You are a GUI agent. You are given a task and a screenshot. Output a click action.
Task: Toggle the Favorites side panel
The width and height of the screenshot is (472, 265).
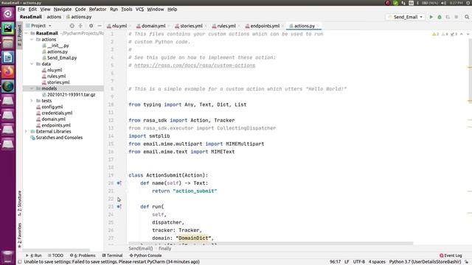[x=20, y=236]
